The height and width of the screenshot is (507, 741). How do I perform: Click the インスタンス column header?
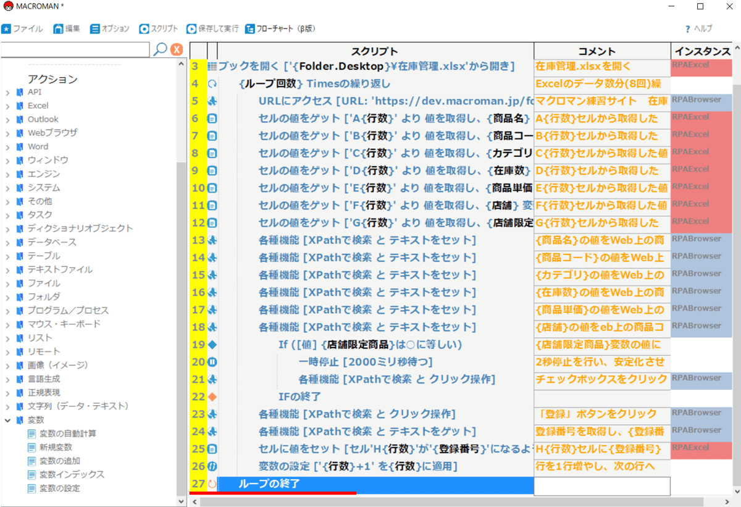703,51
